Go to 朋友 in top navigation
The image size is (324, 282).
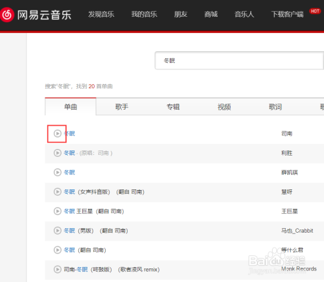pyautogui.click(x=181, y=14)
